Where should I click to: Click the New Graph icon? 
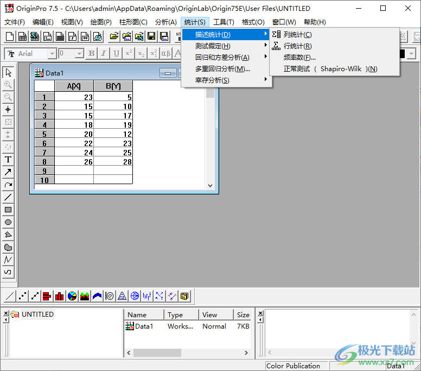pyautogui.click(x=47, y=36)
